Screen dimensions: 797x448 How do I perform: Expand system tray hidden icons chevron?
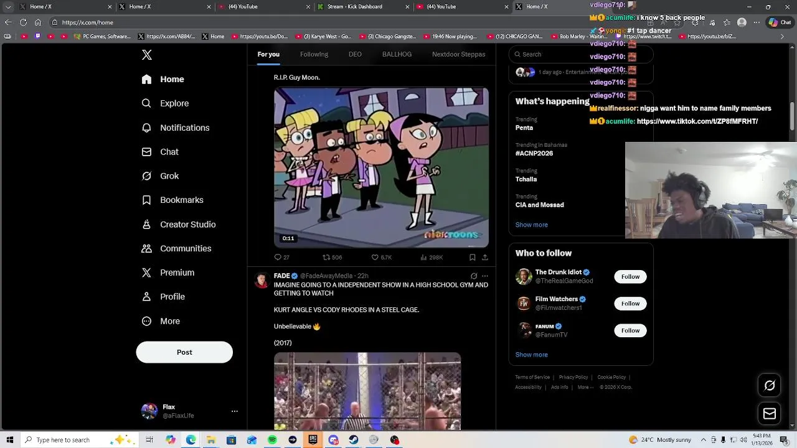[704, 440]
